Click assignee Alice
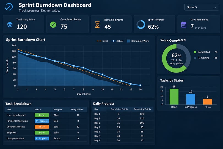This screenshot has width=223, height=149. tap(56, 115)
